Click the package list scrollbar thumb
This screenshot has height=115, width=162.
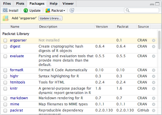[x=159, y=40]
